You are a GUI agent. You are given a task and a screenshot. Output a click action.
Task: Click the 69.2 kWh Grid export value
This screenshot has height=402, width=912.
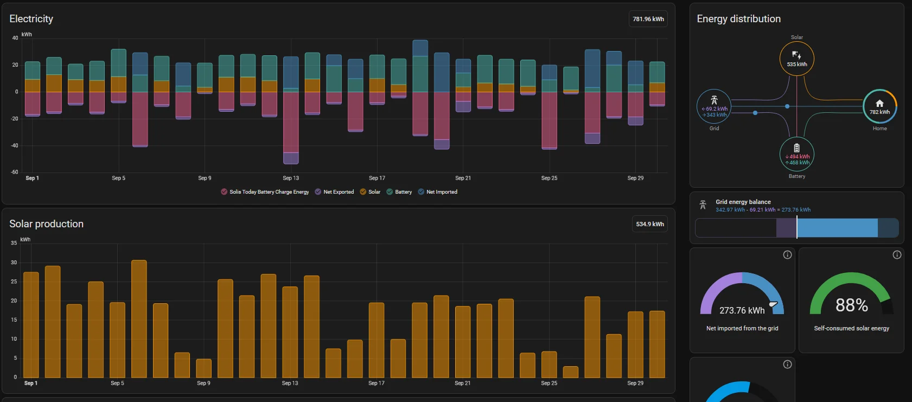tap(715, 109)
